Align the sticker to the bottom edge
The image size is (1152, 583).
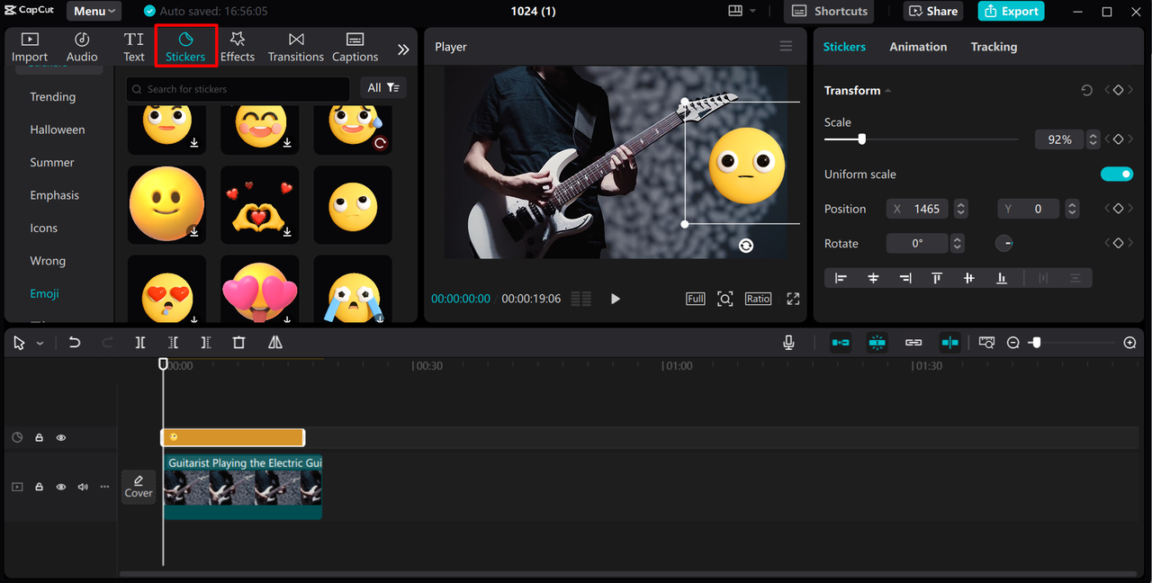click(x=1002, y=279)
